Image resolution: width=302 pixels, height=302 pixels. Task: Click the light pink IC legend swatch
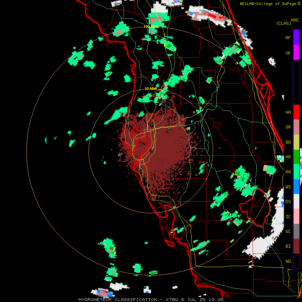click(x=296, y=216)
